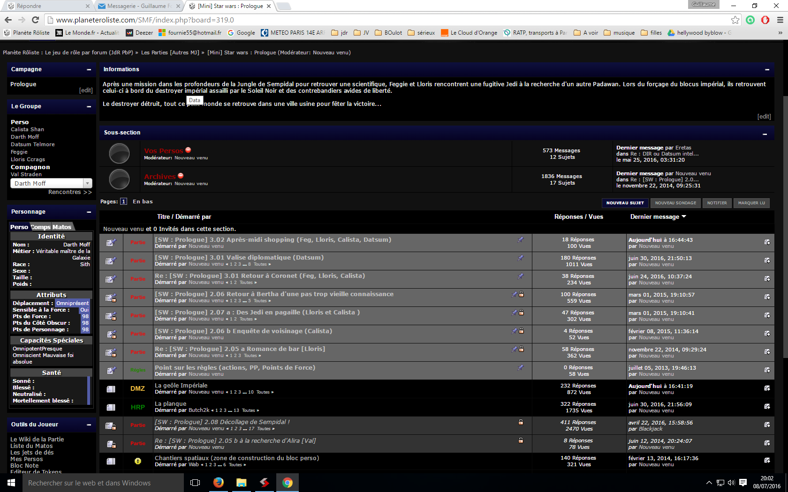This screenshot has height=492, width=788.
Task: Launch Firefox from the taskbar
Action: pyautogui.click(x=219, y=483)
